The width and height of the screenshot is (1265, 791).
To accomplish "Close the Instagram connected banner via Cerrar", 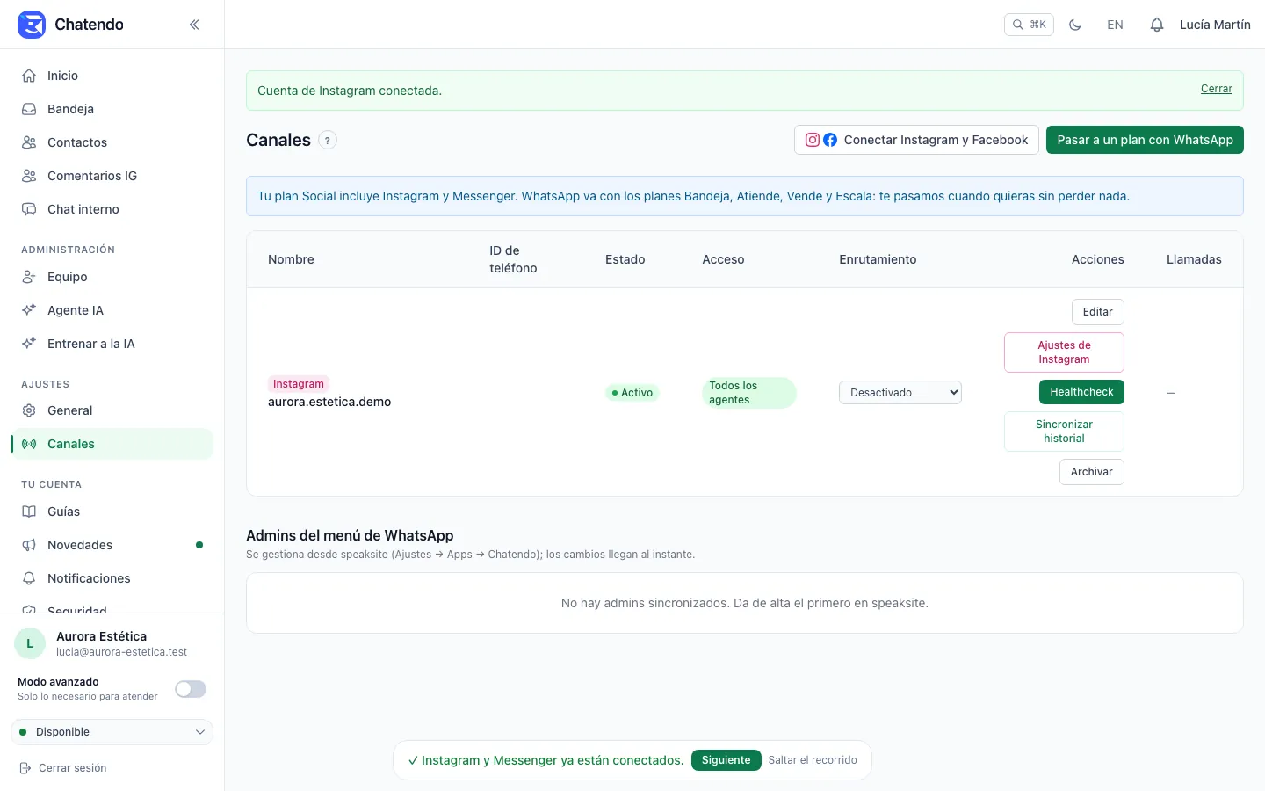I will (1216, 89).
